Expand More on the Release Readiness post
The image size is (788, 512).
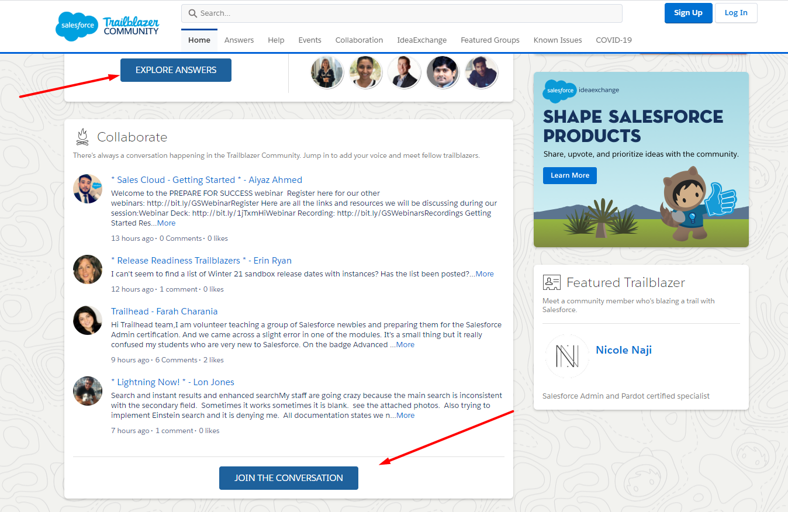(485, 274)
